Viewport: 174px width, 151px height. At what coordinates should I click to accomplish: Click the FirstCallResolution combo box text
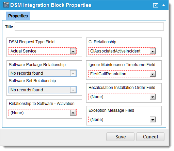pos(108,74)
